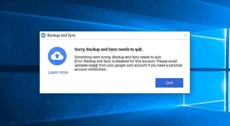This screenshot has width=230, height=126.
Task: Click the empty title bar area of the dialog
Action: click(x=126, y=35)
